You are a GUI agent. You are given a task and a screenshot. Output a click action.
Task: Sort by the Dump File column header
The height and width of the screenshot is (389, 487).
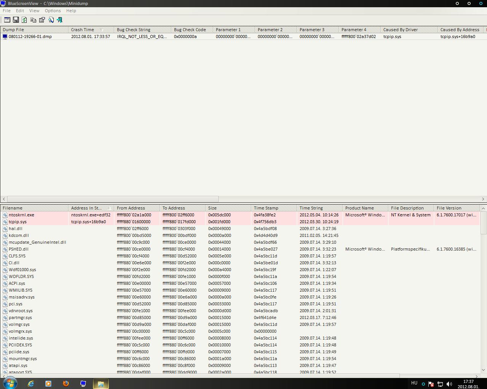pos(34,30)
